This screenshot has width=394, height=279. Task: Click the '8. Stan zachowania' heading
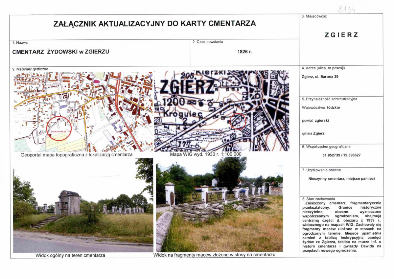pos(319,199)
